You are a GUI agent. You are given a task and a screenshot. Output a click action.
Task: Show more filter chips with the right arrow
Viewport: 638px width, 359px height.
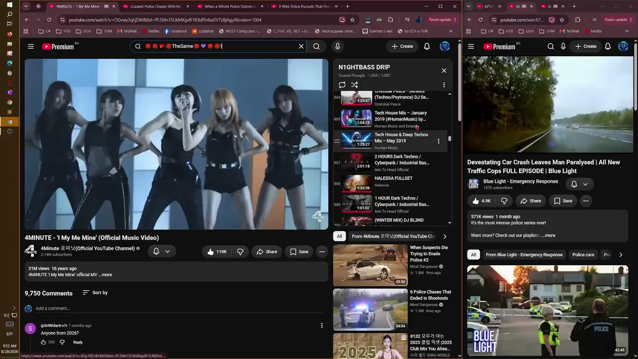pos(445,236)
